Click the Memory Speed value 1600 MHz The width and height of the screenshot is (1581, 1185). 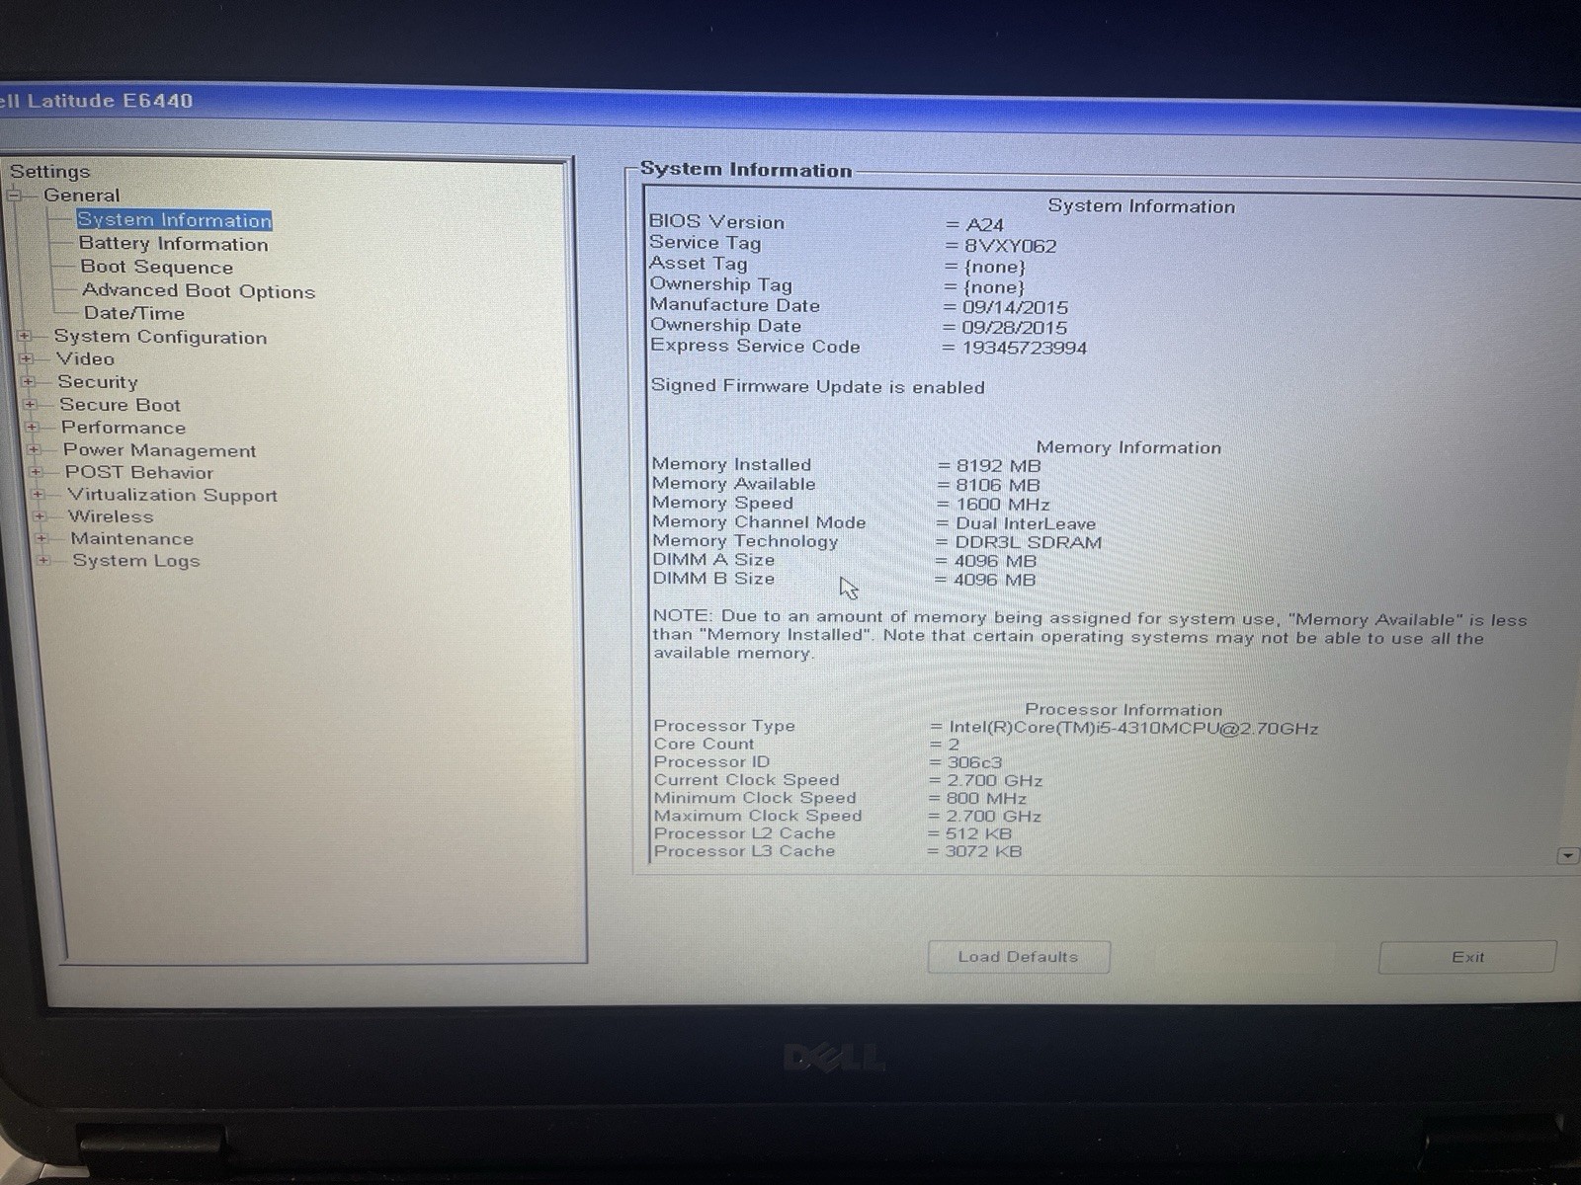(1003, 505)
